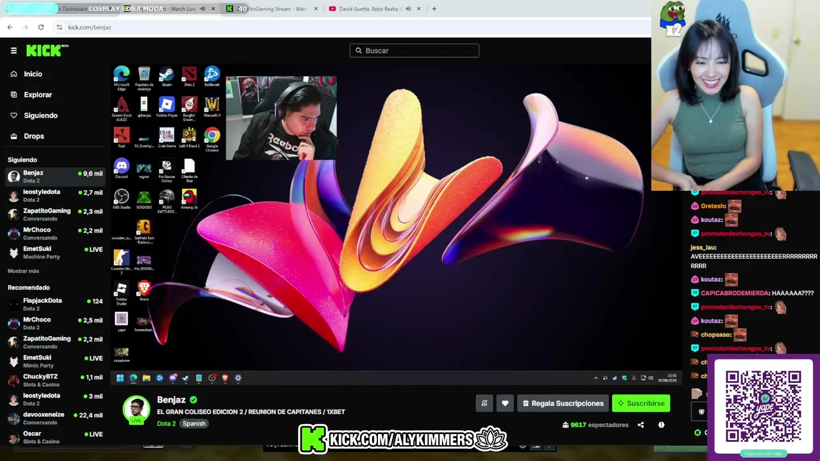820x461 pixels.
Task: Launch Left 4 Dead 2 shortcut
Action: pyautogui.click(x=189, y=138)
